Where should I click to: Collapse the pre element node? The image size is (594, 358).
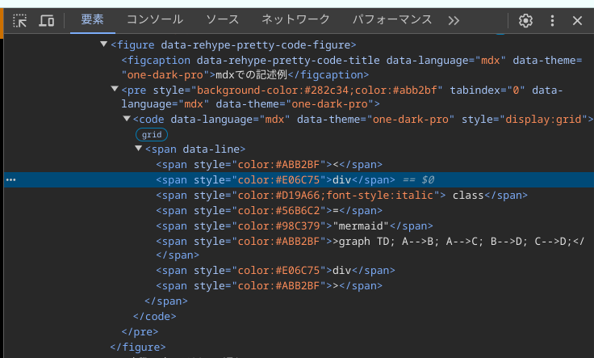tap(115, 90)
